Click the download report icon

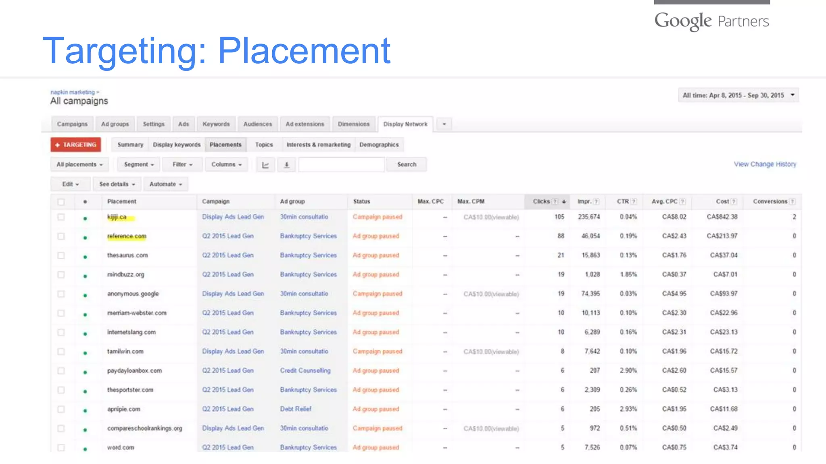point(287,165)
